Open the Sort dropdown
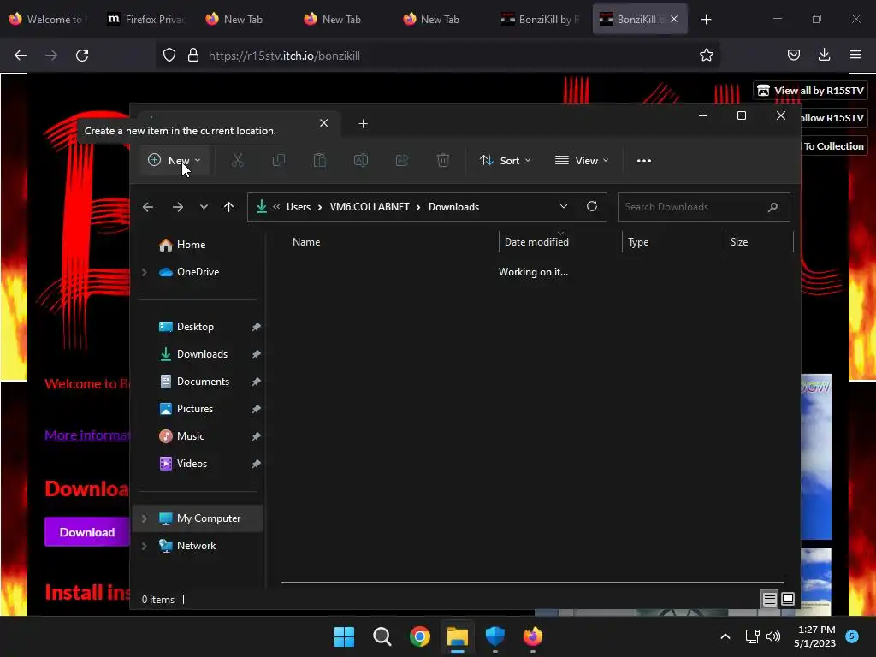The width and height of the screenshot is (876, 657). (x=506, y=160)
